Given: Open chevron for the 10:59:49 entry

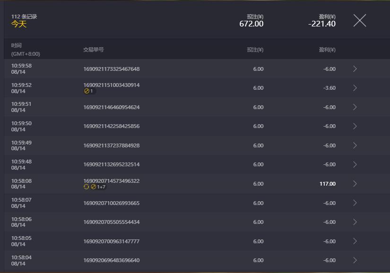Looking at the screenshot, I should (355, 145).
